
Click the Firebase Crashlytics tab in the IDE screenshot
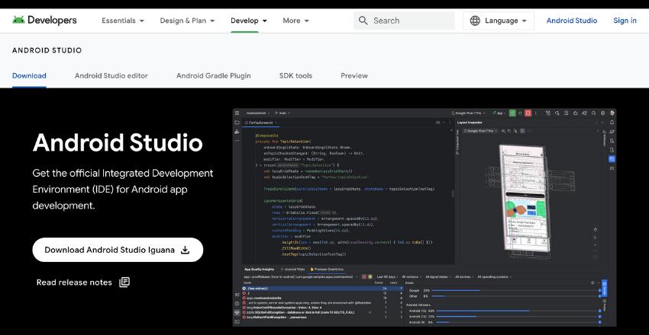pyautogui.click(x=327, y=270)
